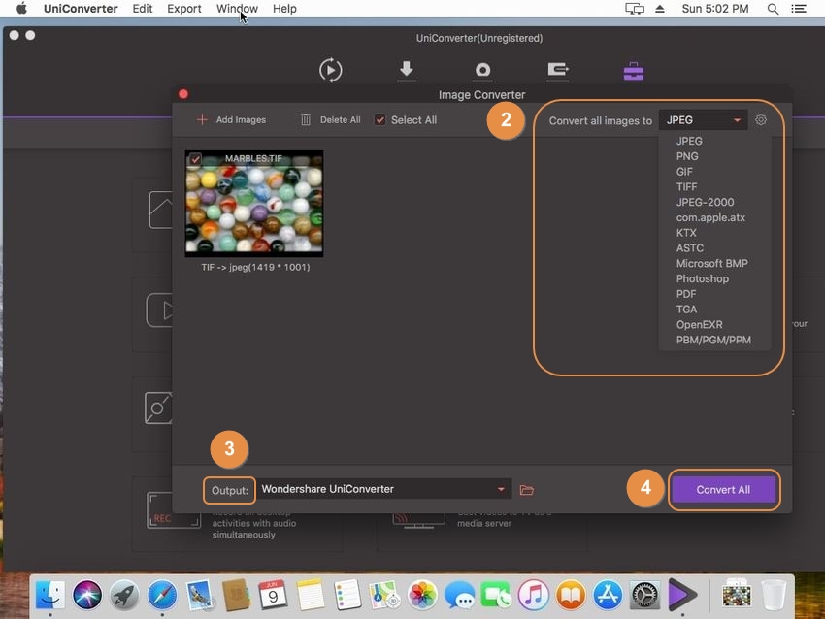This screenshot has width=825, height=619.
Task: Open the Transfer tab icon
Action: (x=558, y=70)
